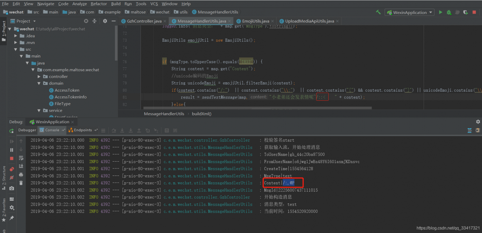This screenshot has width=482, height=233.
Task: Open the UploadMediaApiUtils.java editor tab
Action: point(309,21)
